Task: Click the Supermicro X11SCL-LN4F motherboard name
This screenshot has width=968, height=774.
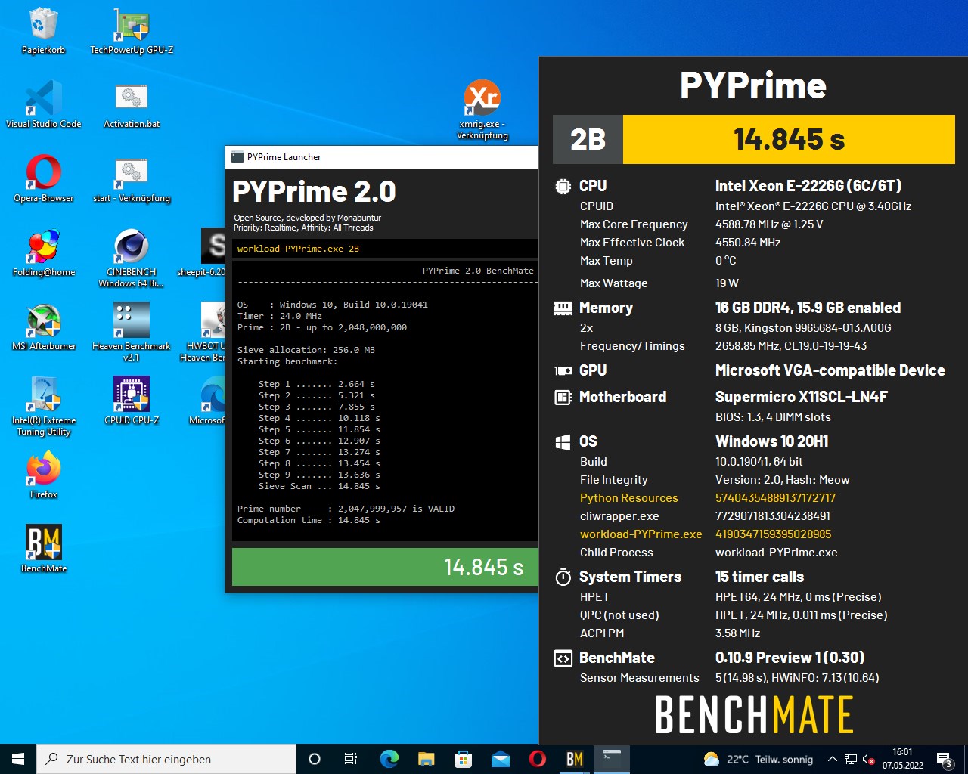Action: click(x=802, y=397)
